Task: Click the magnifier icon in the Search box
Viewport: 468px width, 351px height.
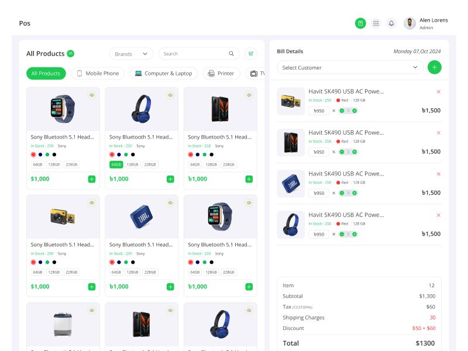Action: [x=231, y=54]
